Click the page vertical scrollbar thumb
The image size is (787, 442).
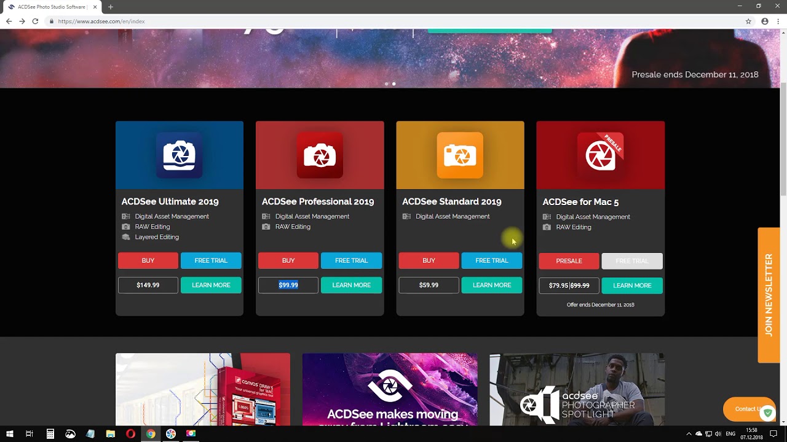(783, 138)
